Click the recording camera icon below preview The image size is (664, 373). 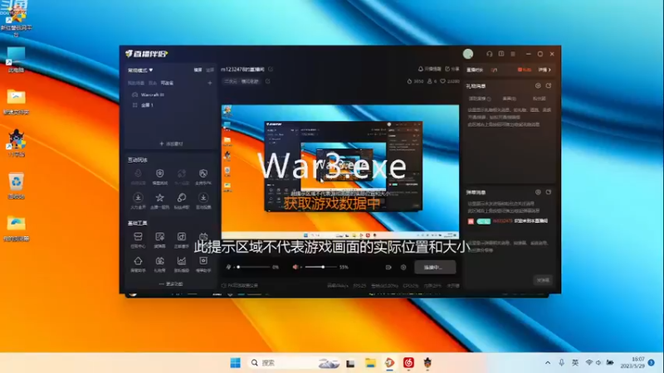(x=388, y=267)
